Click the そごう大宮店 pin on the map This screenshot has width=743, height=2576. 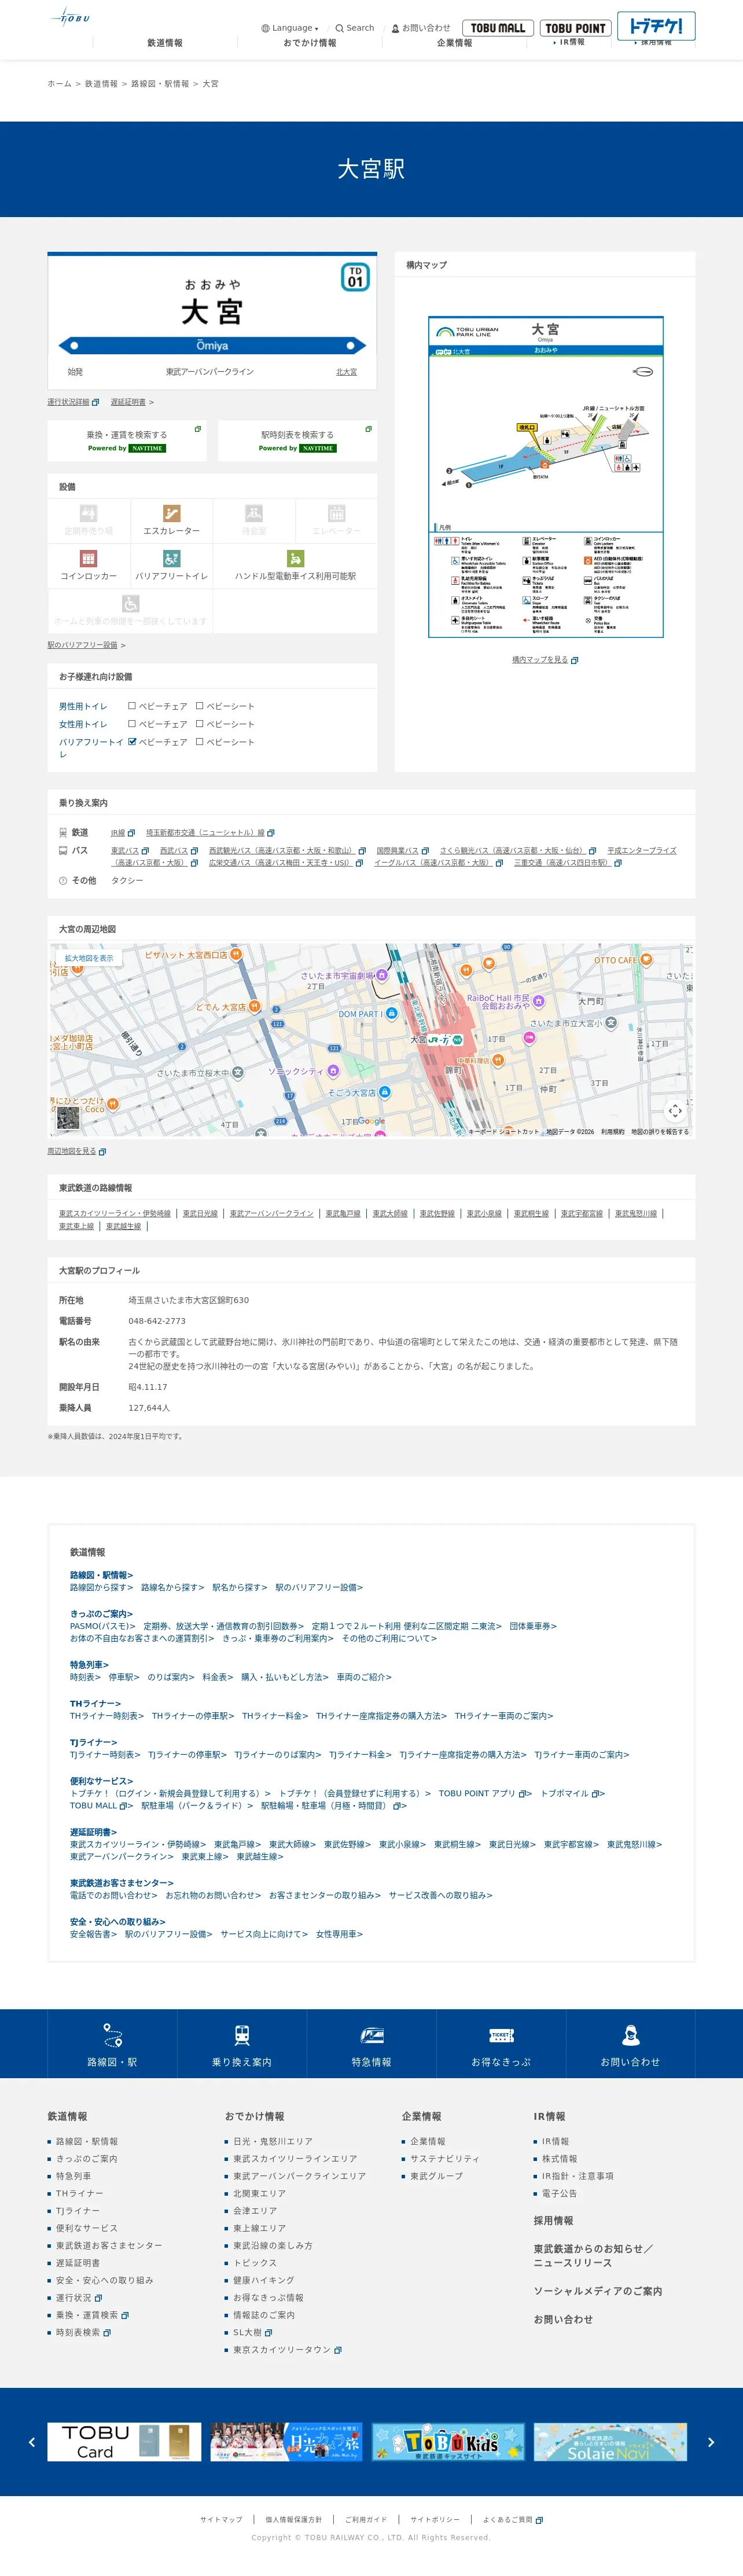pyautogui.click(x=384, y=1092)
